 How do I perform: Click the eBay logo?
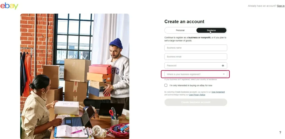click(9, 6)
